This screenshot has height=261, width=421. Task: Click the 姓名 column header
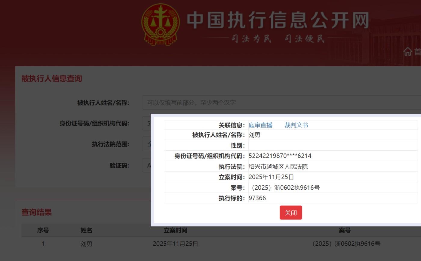point(86,230)
